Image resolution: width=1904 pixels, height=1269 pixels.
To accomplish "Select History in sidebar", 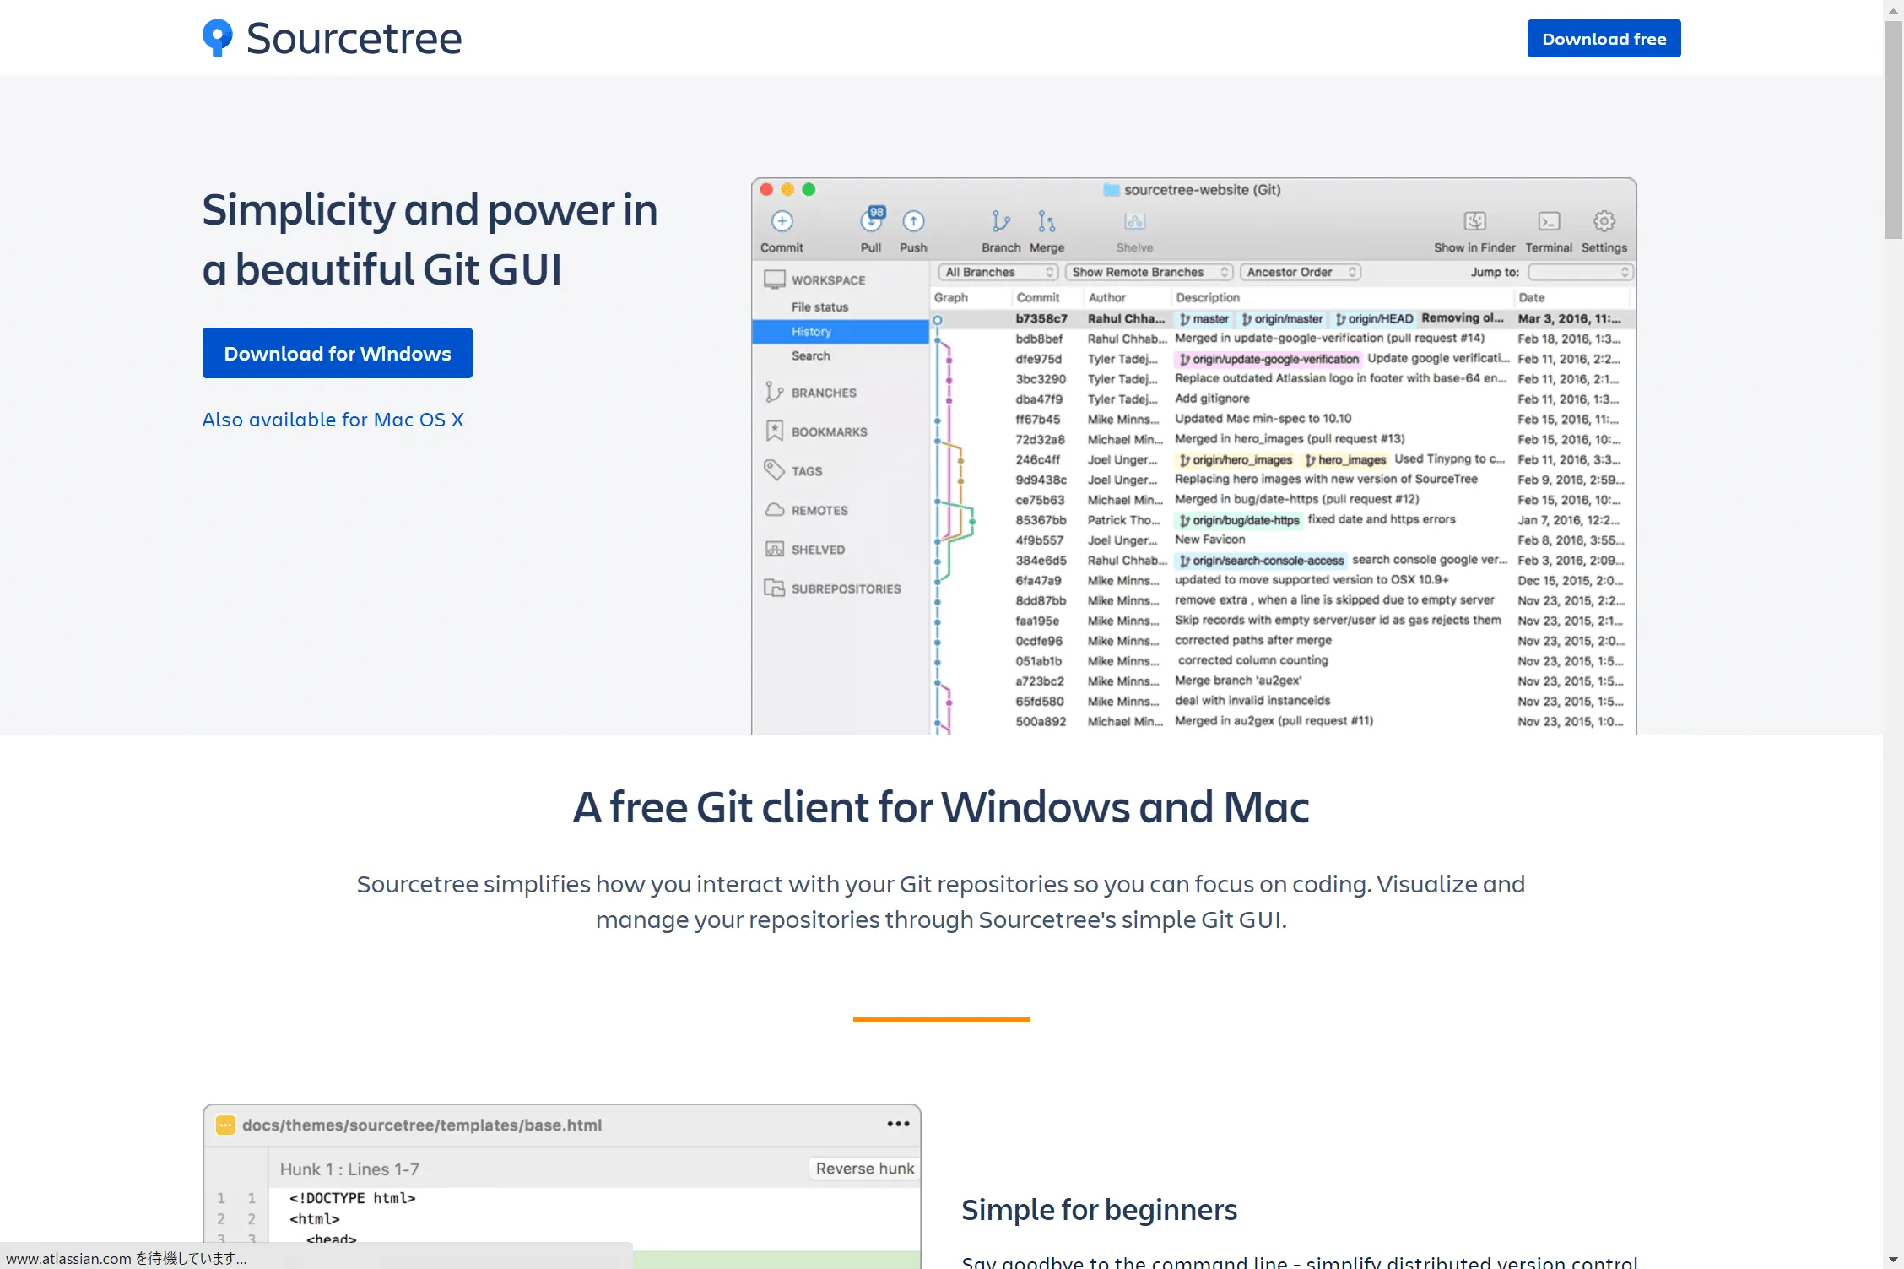I will (840, 332).
